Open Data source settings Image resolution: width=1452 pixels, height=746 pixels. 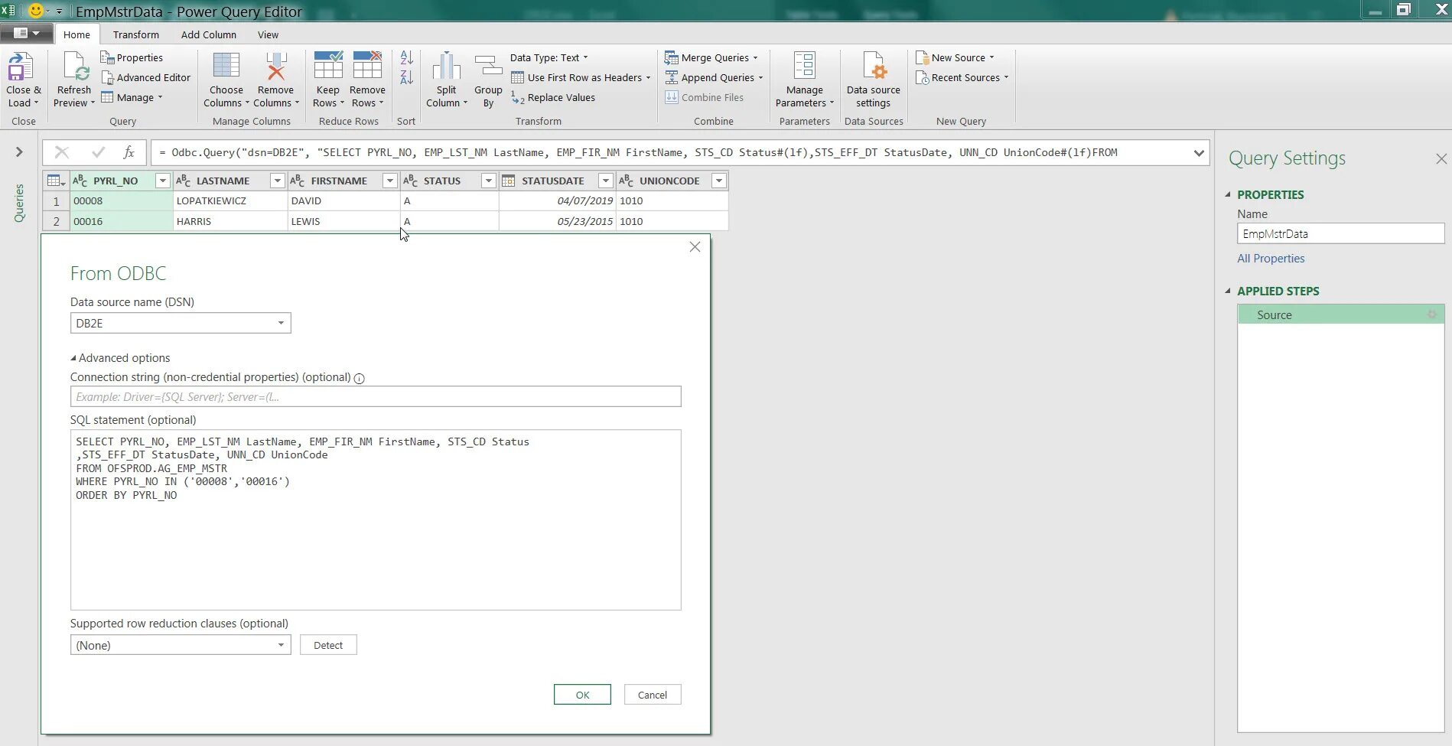pos(874,79)
